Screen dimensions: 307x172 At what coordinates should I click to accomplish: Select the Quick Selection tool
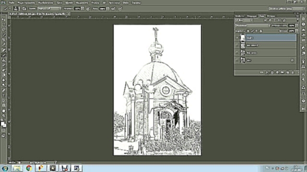(3, 35)
